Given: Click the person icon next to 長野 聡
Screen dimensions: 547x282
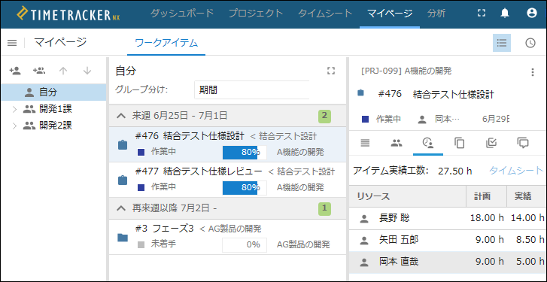Looking at the screenshot, I should coord(364,219).
